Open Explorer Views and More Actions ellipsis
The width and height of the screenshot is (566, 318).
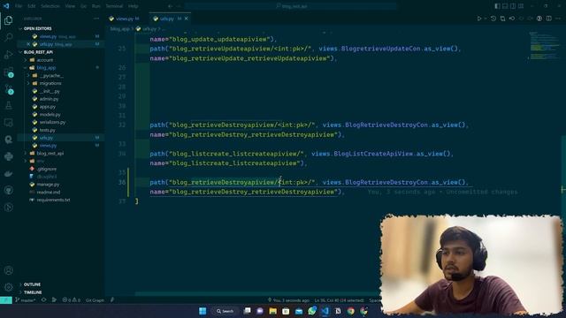click(x=96, y=19)
